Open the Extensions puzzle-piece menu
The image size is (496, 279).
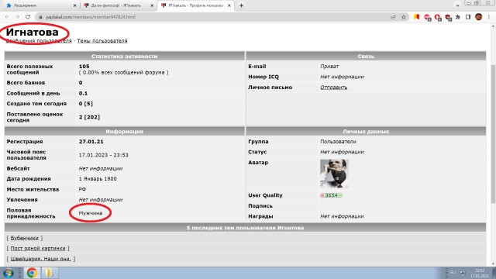pos(458,17)
